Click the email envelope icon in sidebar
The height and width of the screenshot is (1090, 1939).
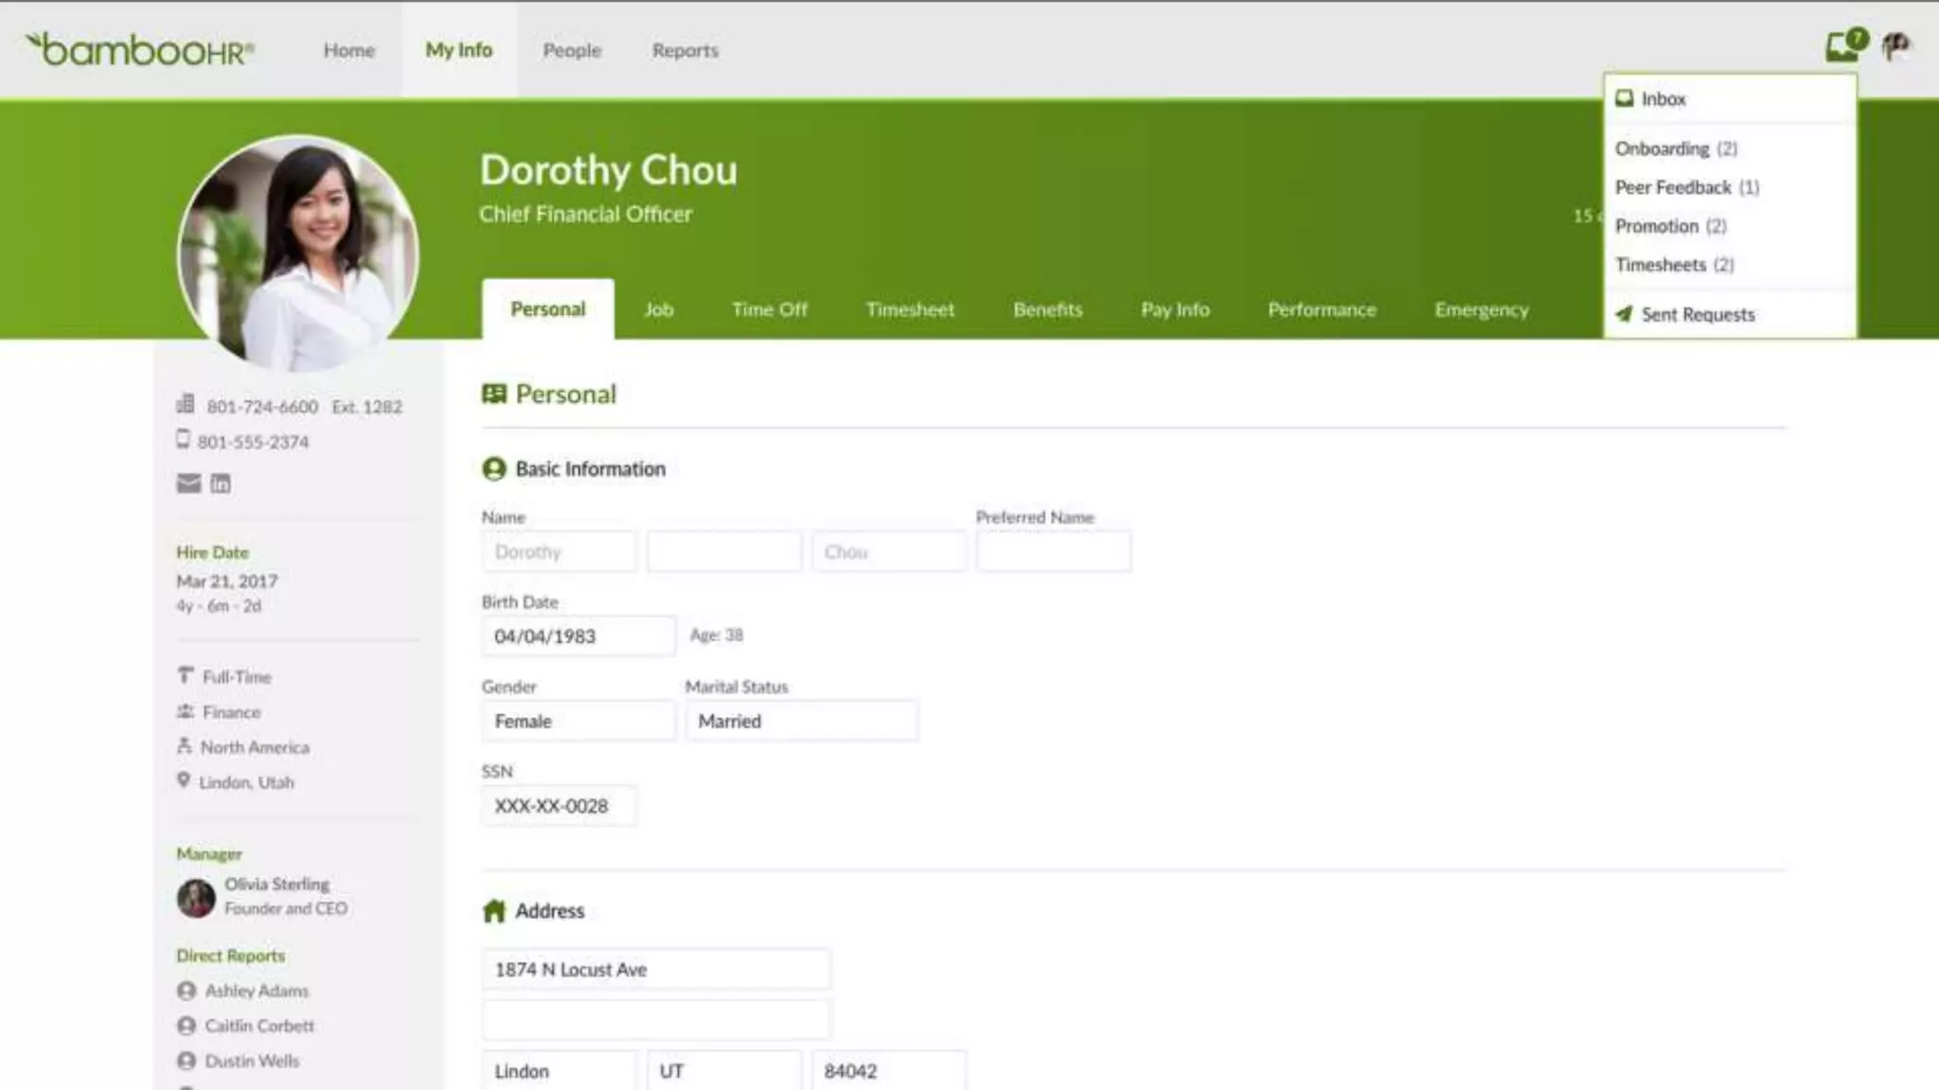(x=188, y=483)
